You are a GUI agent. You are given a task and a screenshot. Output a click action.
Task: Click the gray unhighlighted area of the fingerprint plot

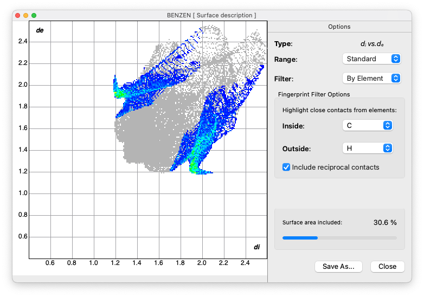point(141,135)
